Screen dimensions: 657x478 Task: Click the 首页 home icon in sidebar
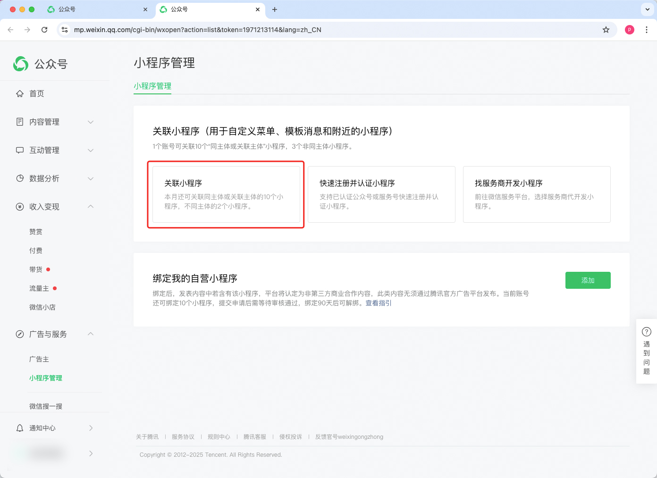(20, 94)
